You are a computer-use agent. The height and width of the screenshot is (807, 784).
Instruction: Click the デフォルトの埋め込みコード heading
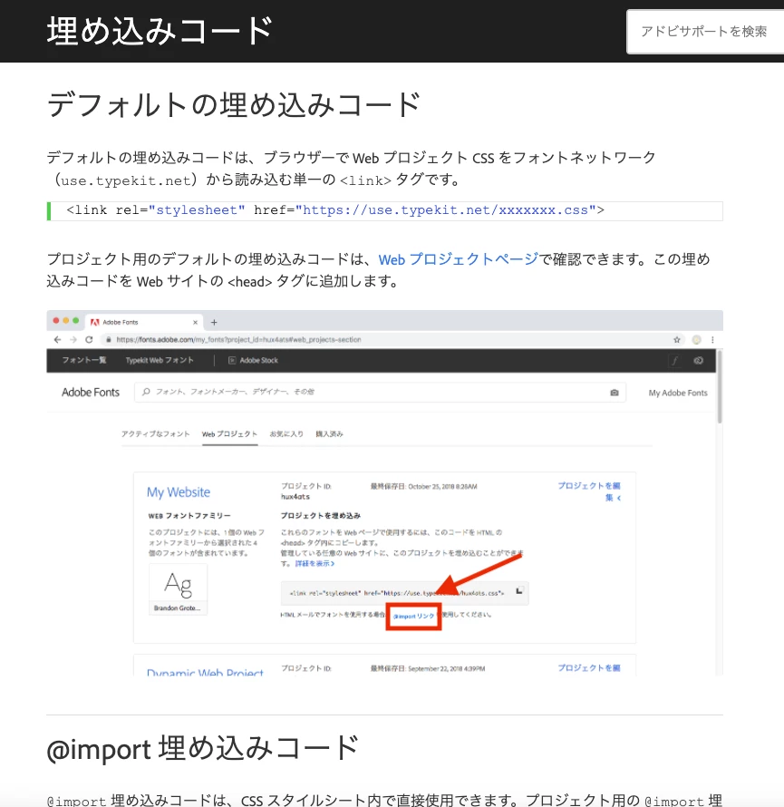point(234,104)
